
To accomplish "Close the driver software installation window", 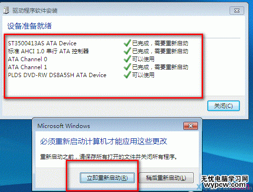I will coord(237,10).
